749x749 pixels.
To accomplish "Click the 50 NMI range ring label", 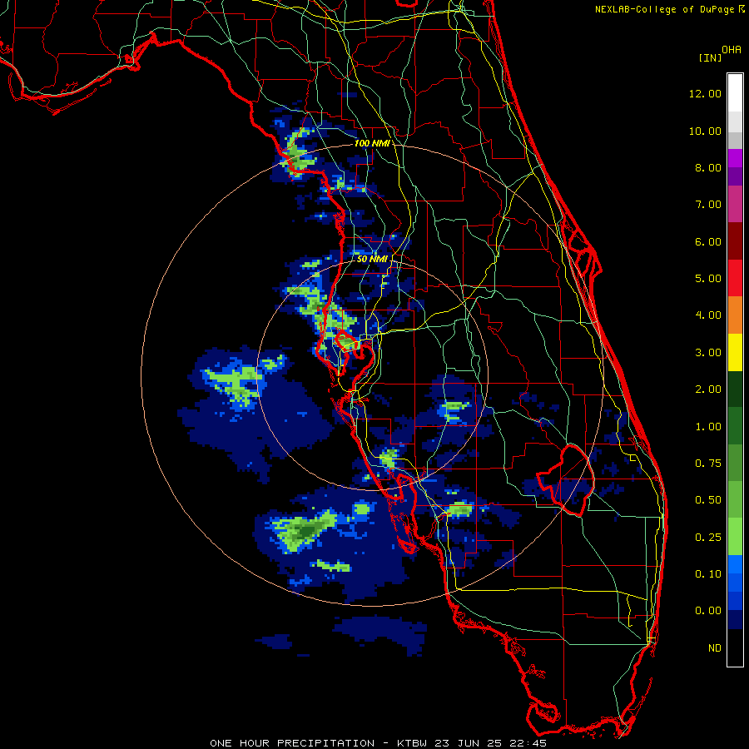I will pyautogui.click(x=372, y=259).
